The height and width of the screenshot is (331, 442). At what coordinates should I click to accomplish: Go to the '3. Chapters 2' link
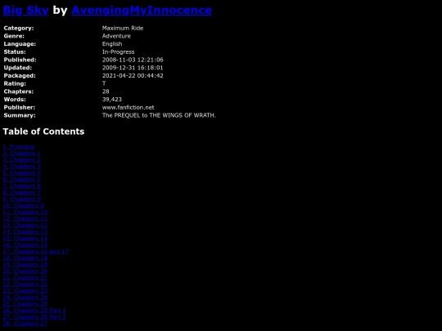pos(21,160)
